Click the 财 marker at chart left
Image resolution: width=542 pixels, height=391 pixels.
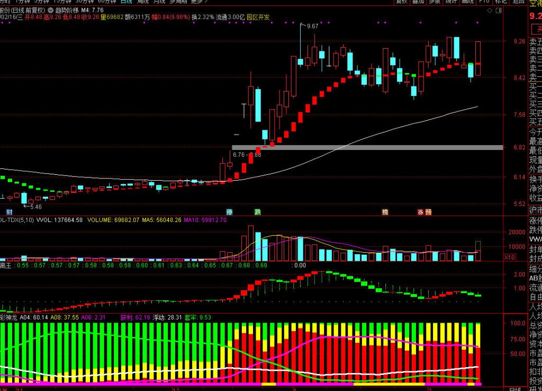[x=9, y=212]
